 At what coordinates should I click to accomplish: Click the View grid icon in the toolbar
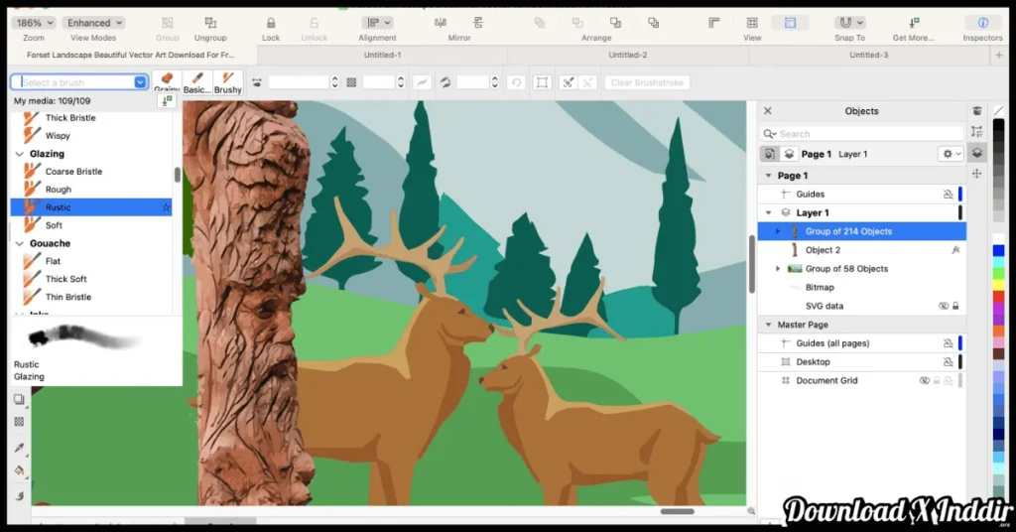[x=752, y=23]
